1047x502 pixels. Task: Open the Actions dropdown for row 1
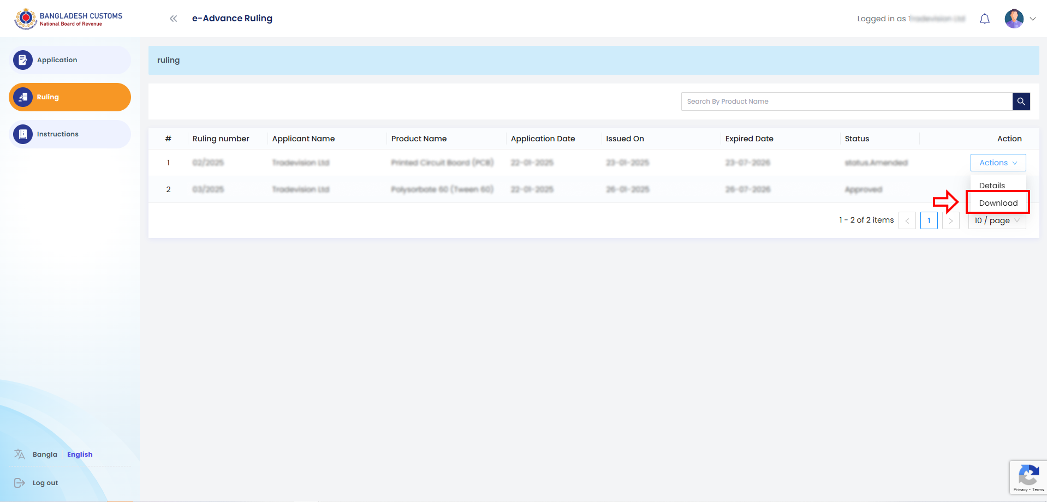pos(998,163)
